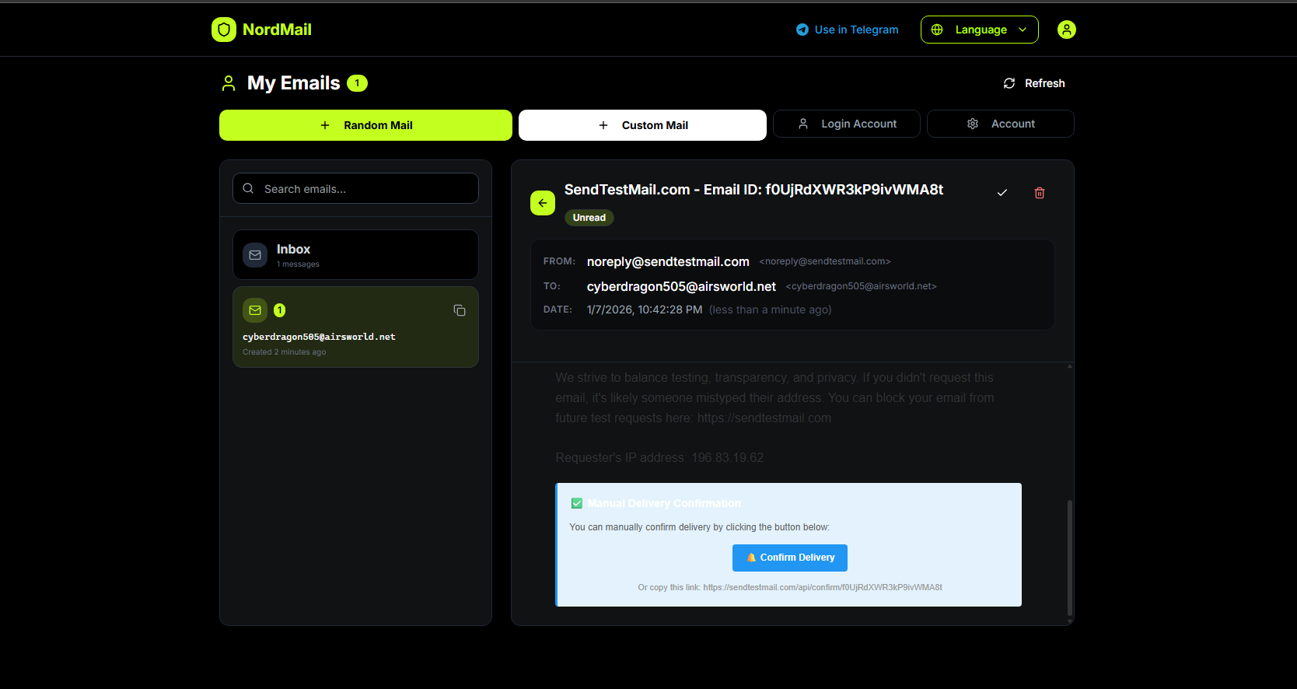
Task: Click the NordMail shield logo icon
Action: click(x=224, y=30)
